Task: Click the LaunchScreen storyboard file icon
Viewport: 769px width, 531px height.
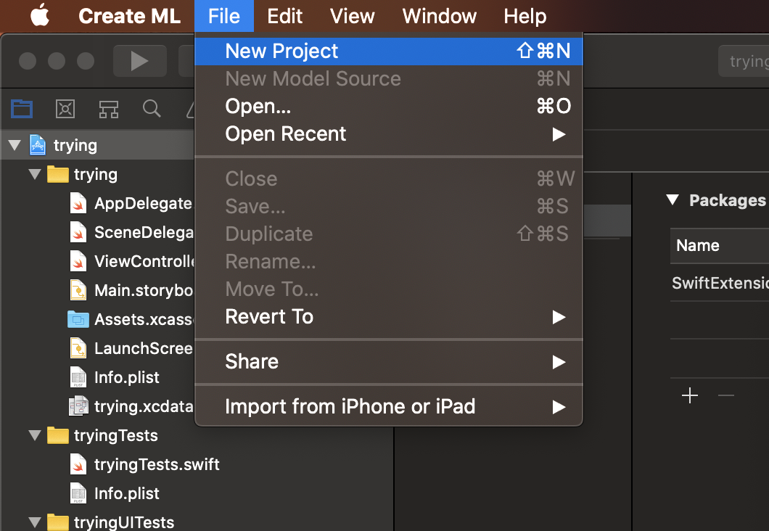Action: pyautogui.click(x=78, y=348)
